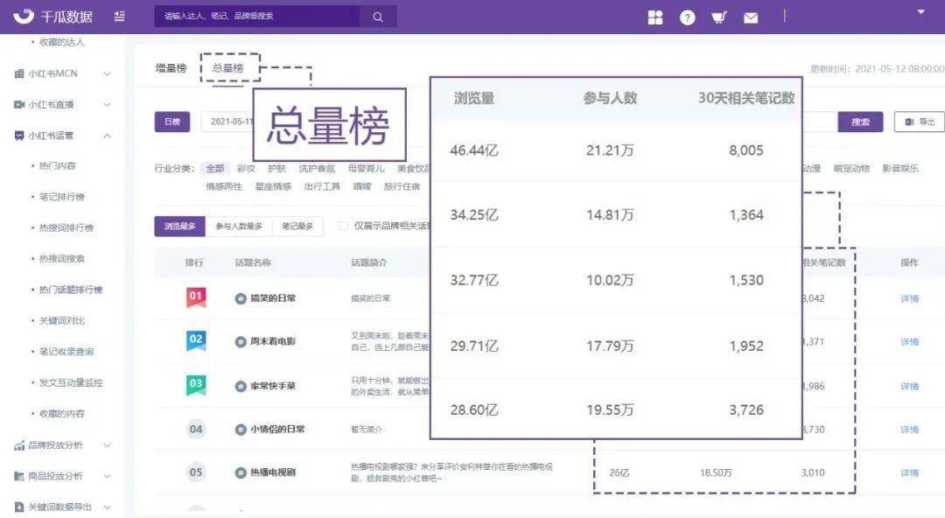Collapse the sidebar menu toggle icon
The height and width of the screenshot is (518, 945).
pyautogui.click(x=119, y=17)
